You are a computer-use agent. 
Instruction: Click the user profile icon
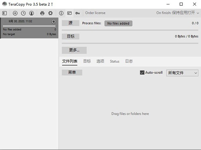31,13
